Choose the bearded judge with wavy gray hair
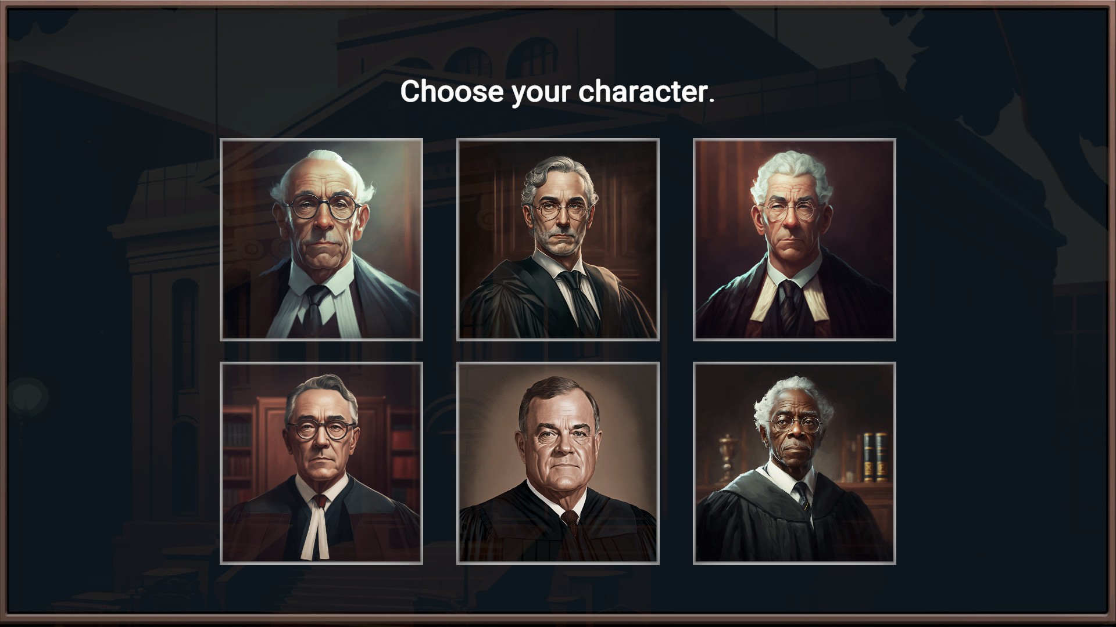Image resolution: width=1116 pixels, height=627 pixels. tap(558, 239)
